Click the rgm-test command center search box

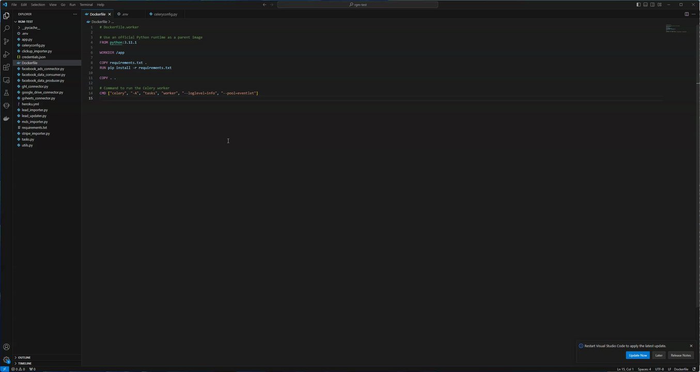coord(357,5)
